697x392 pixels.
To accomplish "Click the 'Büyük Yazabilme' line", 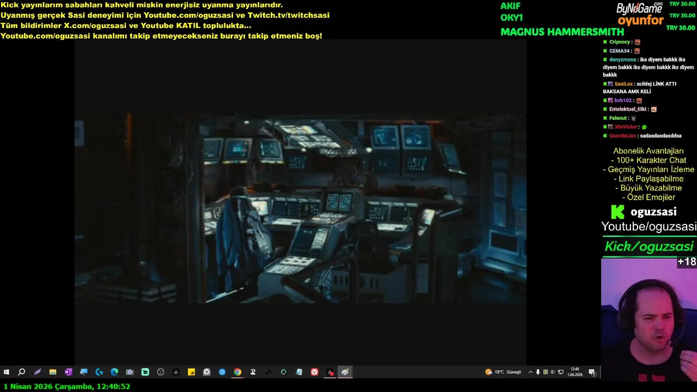I will [649, 188].
